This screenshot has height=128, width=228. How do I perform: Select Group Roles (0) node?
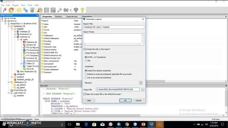[x=20, y=90]
